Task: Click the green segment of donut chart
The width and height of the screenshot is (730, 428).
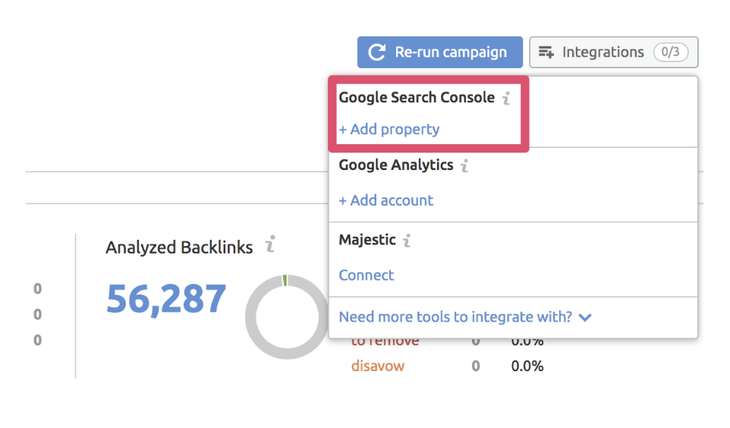Action: 285,280
